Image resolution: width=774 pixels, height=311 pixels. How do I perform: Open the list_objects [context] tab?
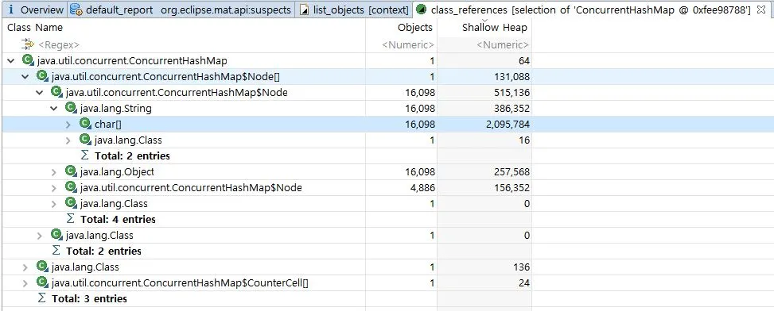355,10
